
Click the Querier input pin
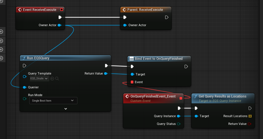click(24, 87)
